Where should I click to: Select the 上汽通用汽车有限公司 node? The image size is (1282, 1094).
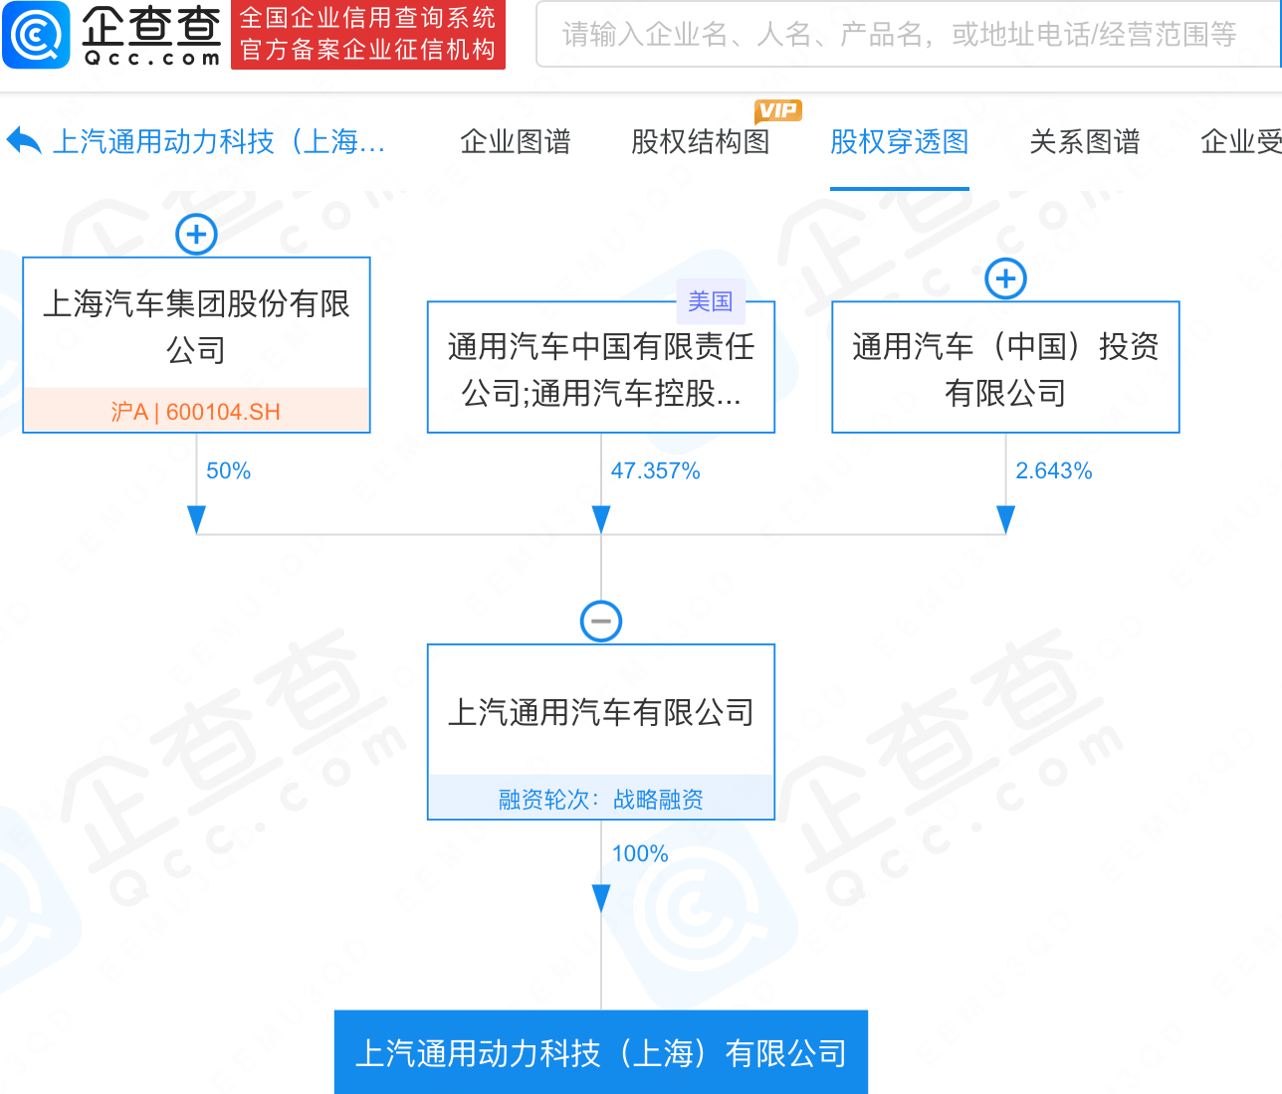coord(601,732)
